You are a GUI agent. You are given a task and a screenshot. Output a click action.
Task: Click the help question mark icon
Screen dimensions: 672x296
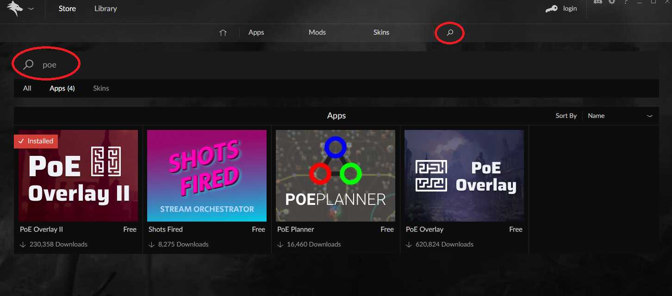click(626, 2)
